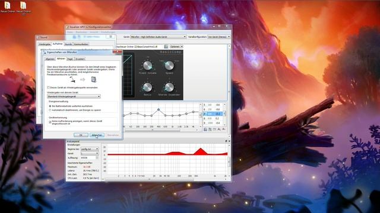Open the Gerät dropdown for the Mikrofon

click(159, 37)
